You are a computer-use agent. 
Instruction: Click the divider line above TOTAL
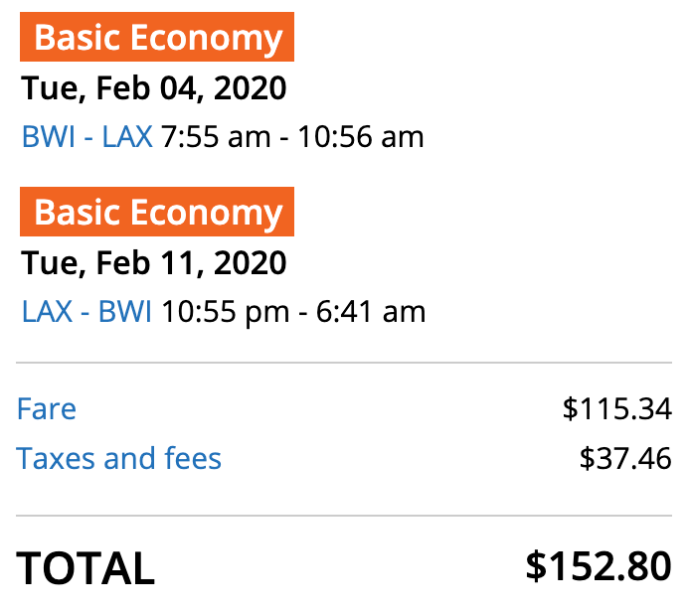coord(344,516)
